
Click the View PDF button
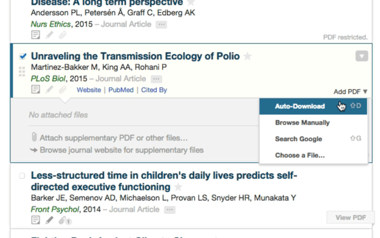tap(350, 218)
